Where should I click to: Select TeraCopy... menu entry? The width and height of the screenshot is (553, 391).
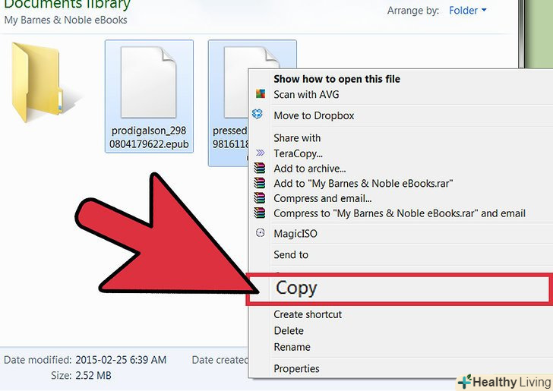pos(298,153)
